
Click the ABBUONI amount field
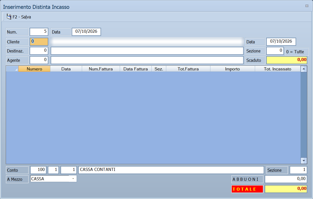coord(286,179)
